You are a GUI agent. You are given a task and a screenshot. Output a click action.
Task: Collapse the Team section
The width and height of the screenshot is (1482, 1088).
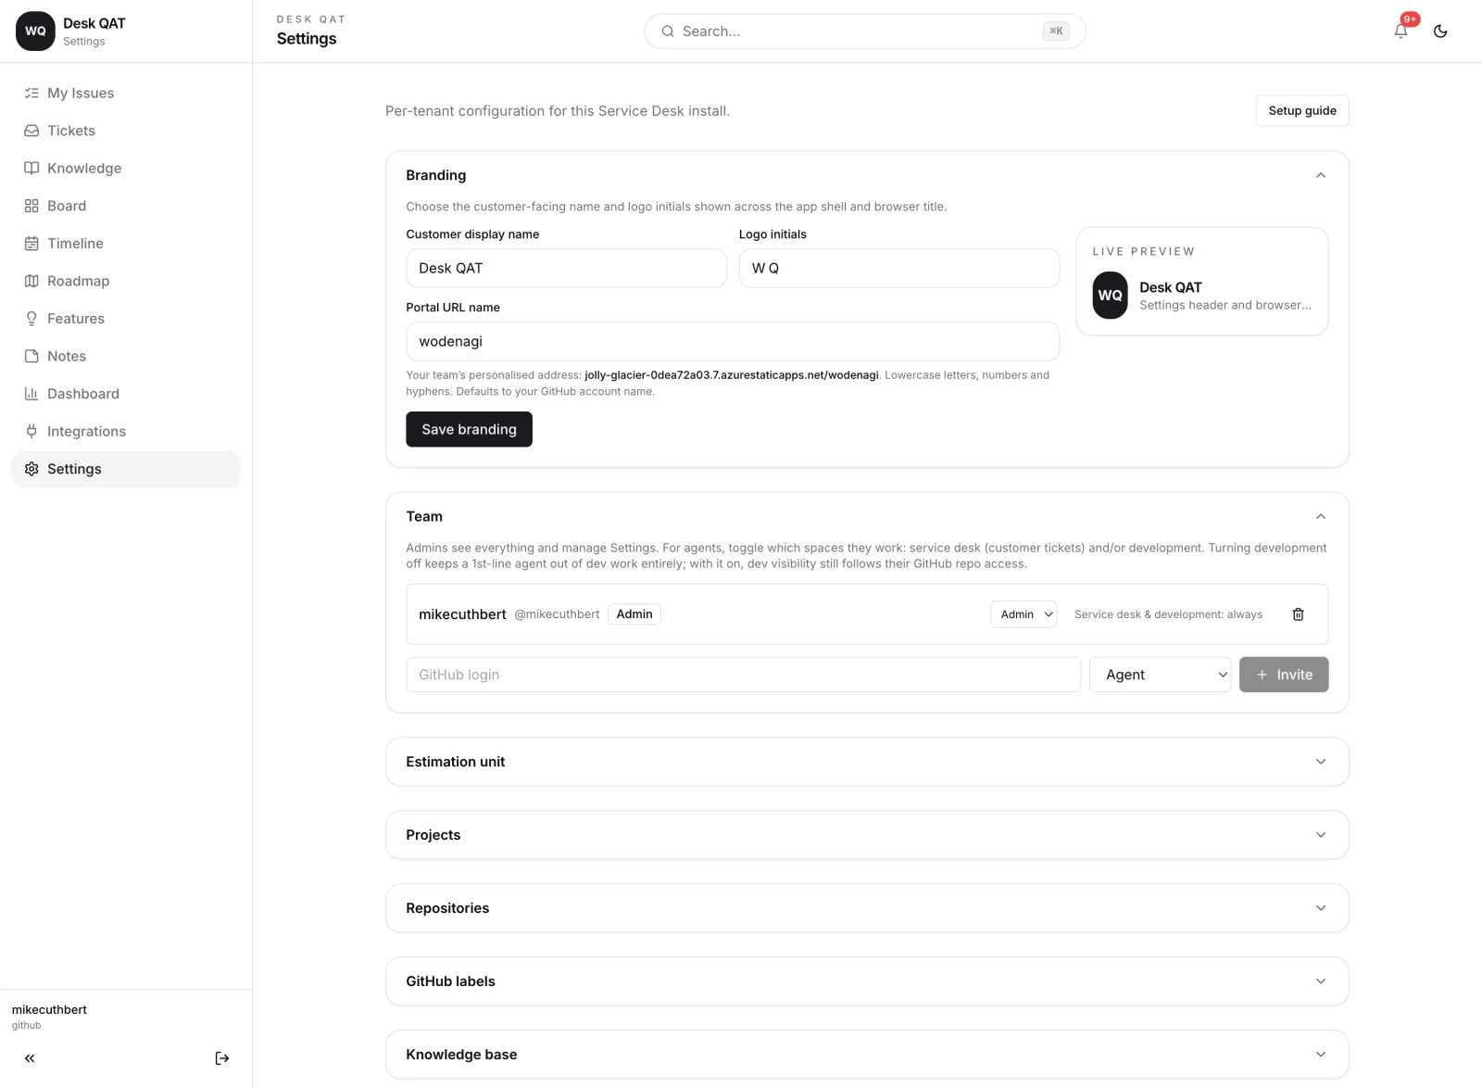click(x=1320, y=516)
